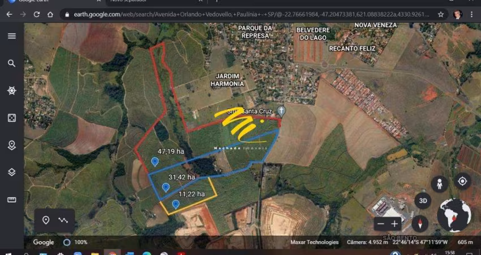Zoom in with the plus button

(394, 224)
